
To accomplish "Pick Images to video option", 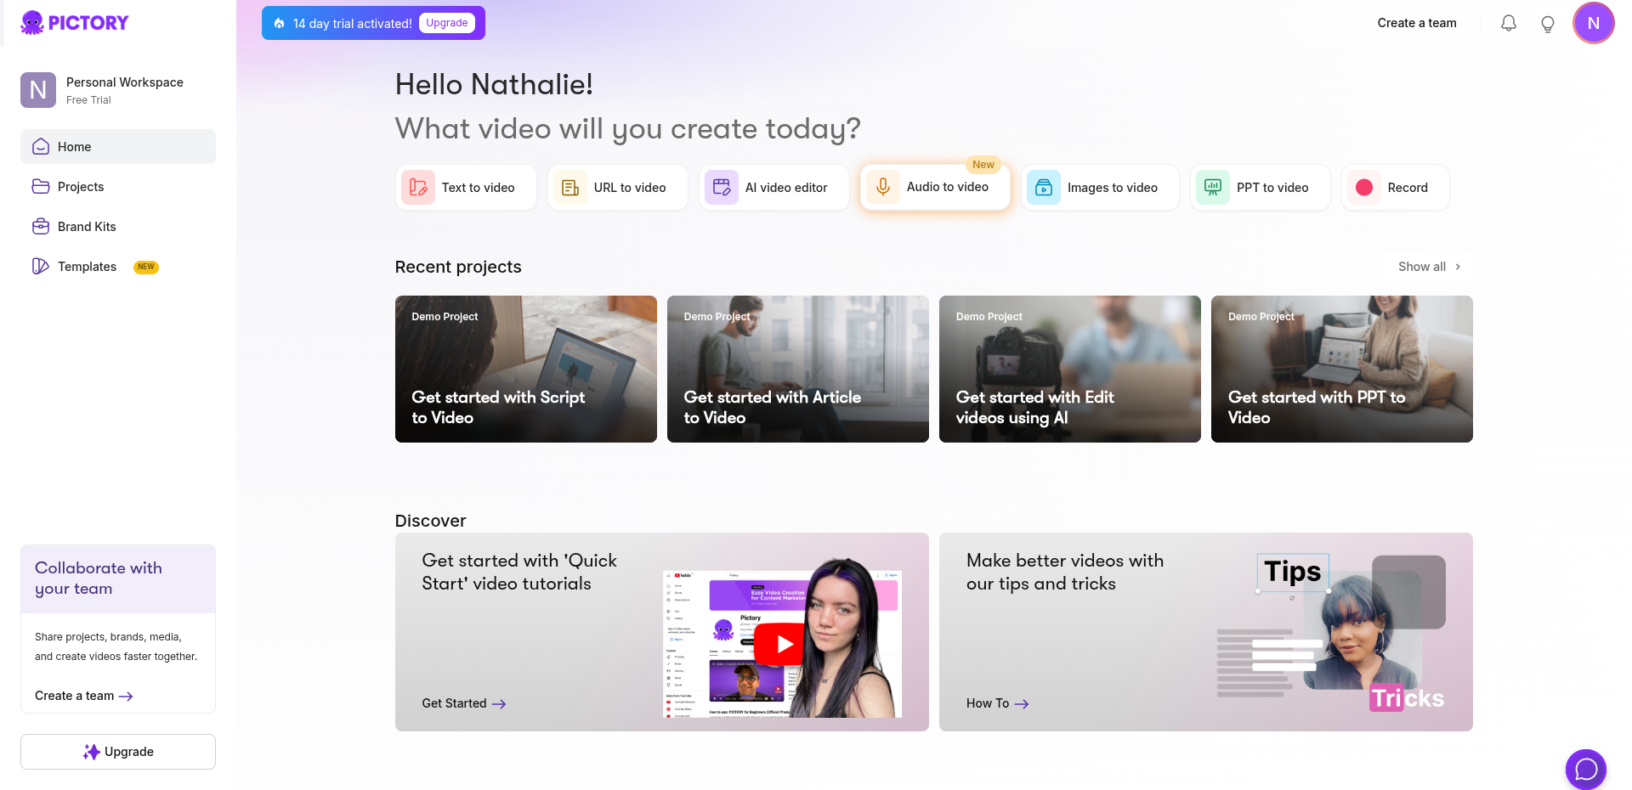I will pyautogui.click(x=1100, y=188).
